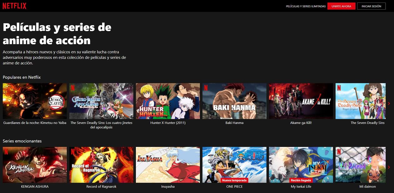394x193 pixels.
Task: Select the Kengan Ashura thumbnail
Action: pos(35,165)
